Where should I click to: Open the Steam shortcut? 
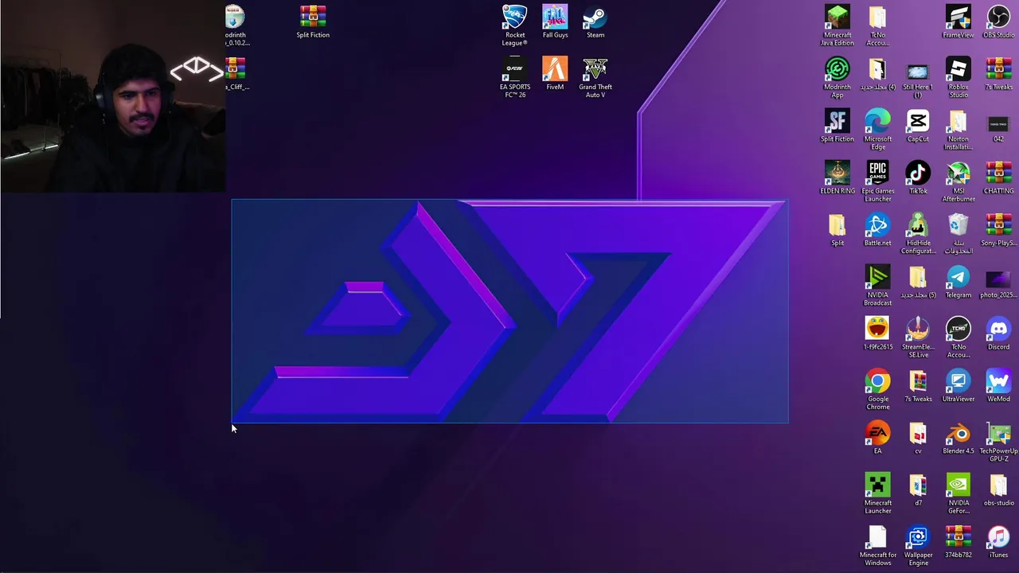(595, 21)
